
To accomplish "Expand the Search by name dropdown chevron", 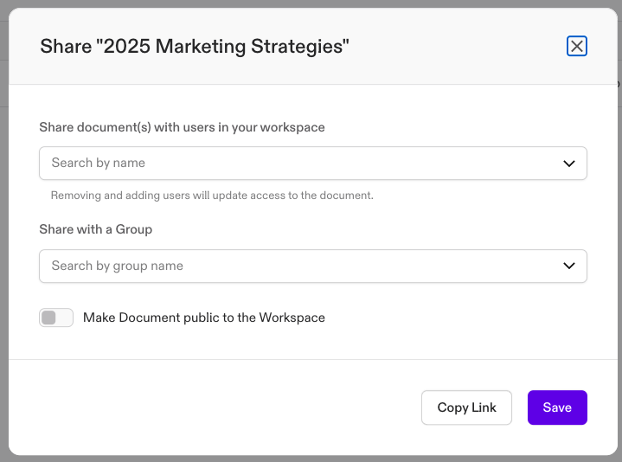I will pyautogui.click(x=569, y=164).
